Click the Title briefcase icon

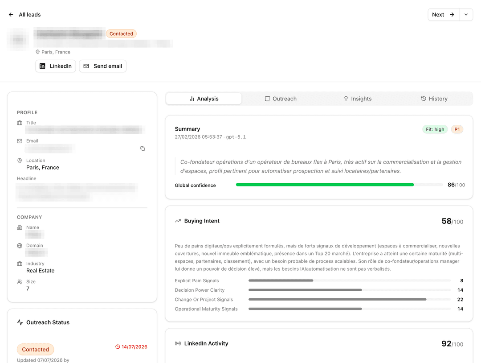point(20,123)
